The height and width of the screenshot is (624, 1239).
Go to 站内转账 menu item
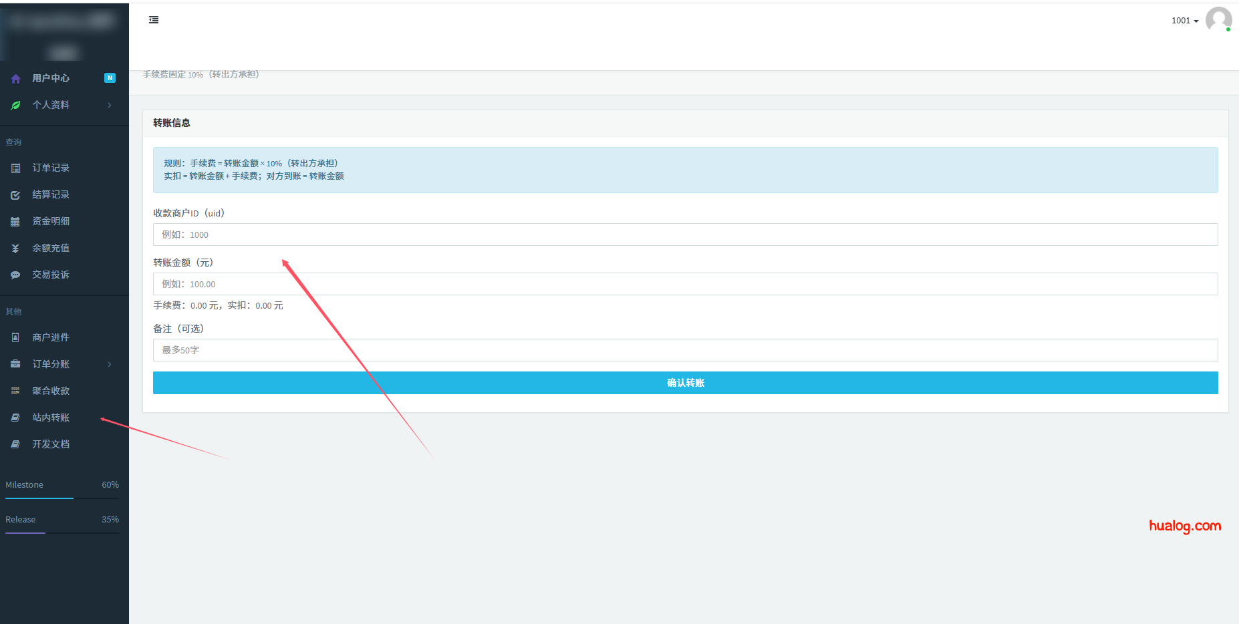[x=51, y=418]
